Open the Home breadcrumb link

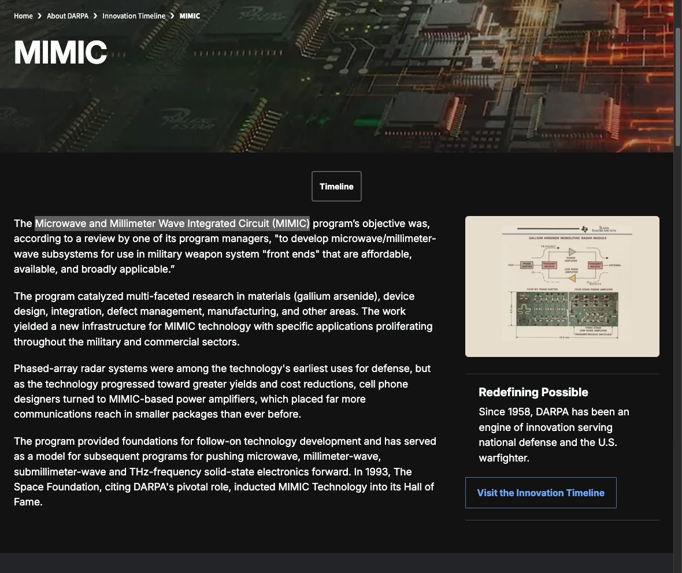tap(23, 16)
